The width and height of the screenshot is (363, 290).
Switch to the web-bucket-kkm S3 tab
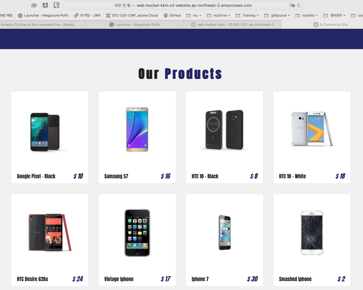click(x=232, y=25)
